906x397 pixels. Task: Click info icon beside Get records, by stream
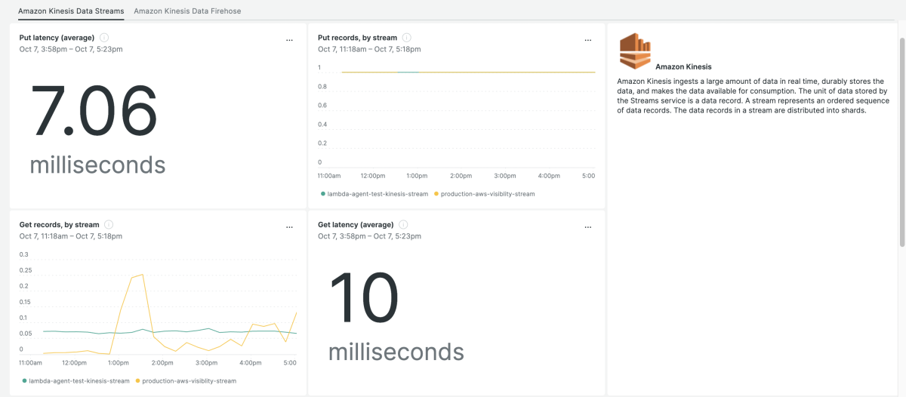point(109,225)
